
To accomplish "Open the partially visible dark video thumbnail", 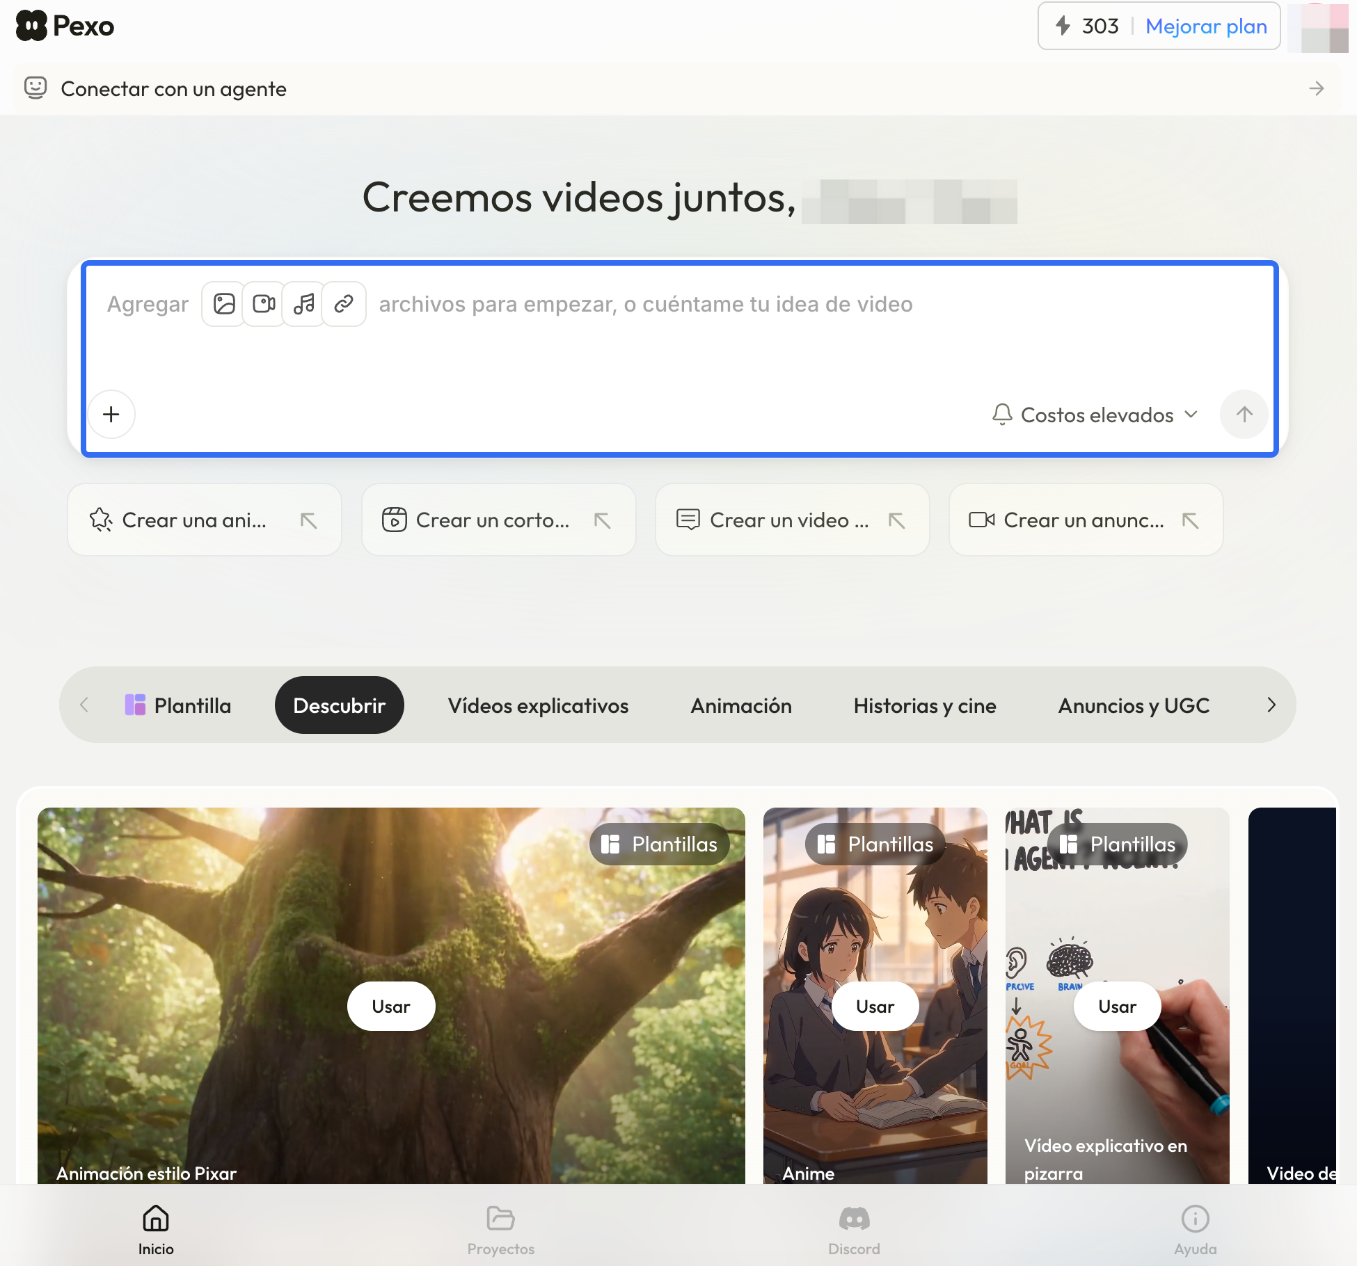I will [1292, 995].
